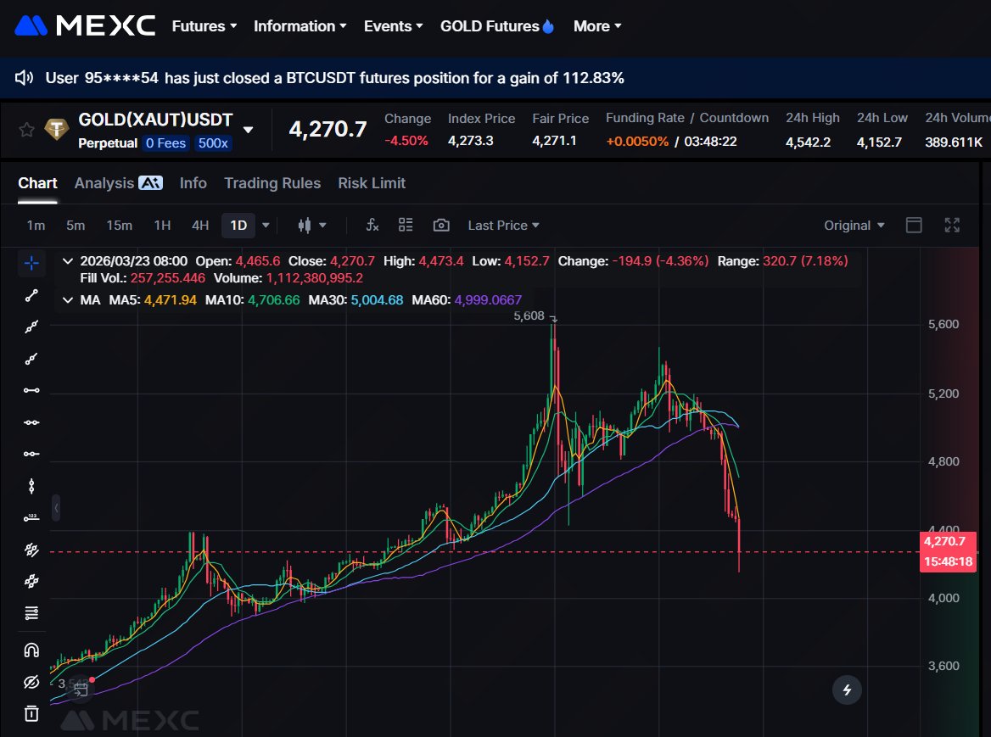Collapse the drawing toolbar side handle

(56, 507)
